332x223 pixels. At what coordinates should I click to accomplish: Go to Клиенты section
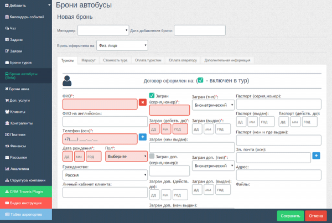click(x=26, y=112)
